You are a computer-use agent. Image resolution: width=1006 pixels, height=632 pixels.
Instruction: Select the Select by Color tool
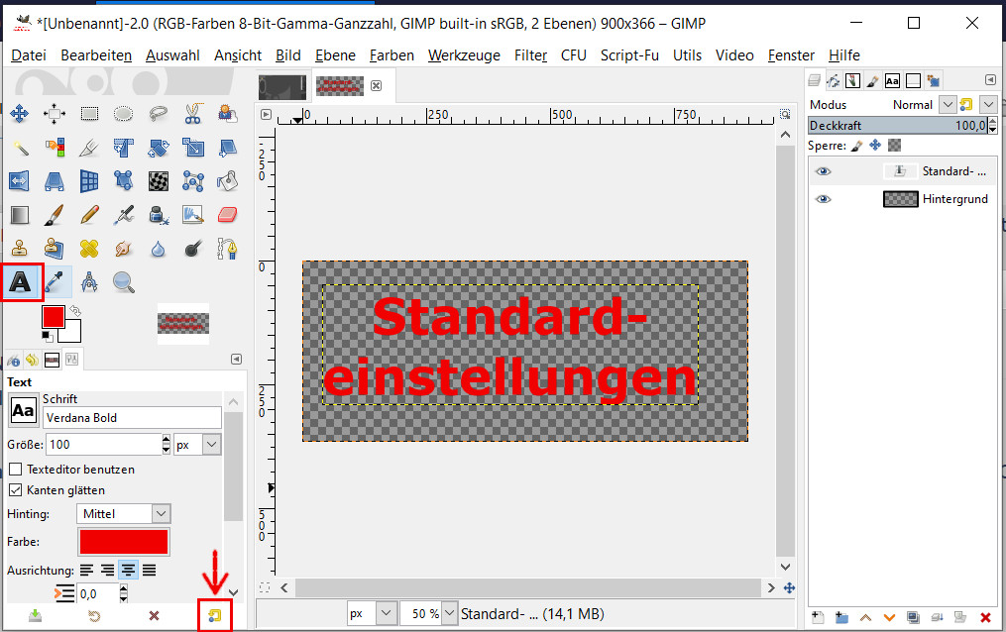pyautogui.click(x=54, y=148)
